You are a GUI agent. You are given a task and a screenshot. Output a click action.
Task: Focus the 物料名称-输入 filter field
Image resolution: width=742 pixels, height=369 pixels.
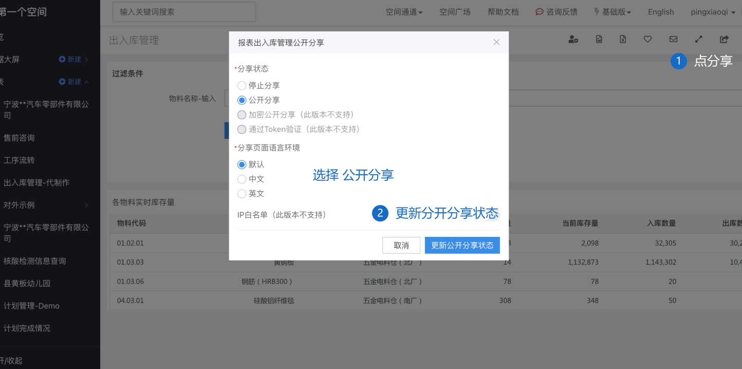point(483,98)
